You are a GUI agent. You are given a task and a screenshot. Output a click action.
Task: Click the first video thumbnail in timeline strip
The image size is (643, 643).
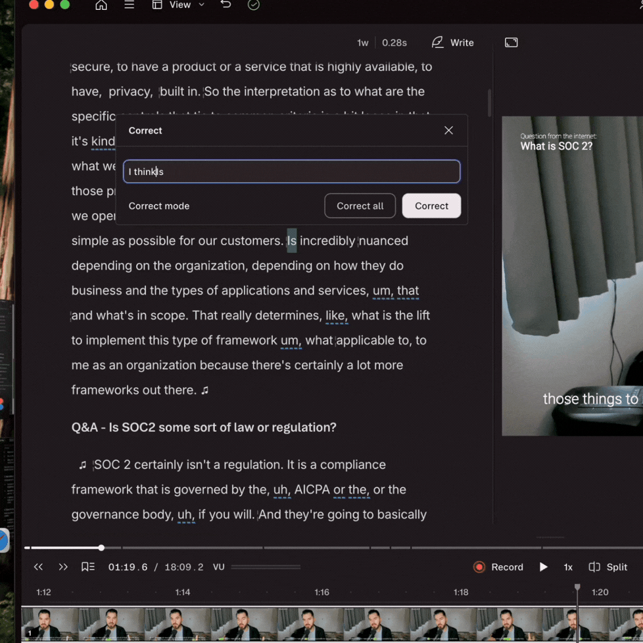point(49,624)
